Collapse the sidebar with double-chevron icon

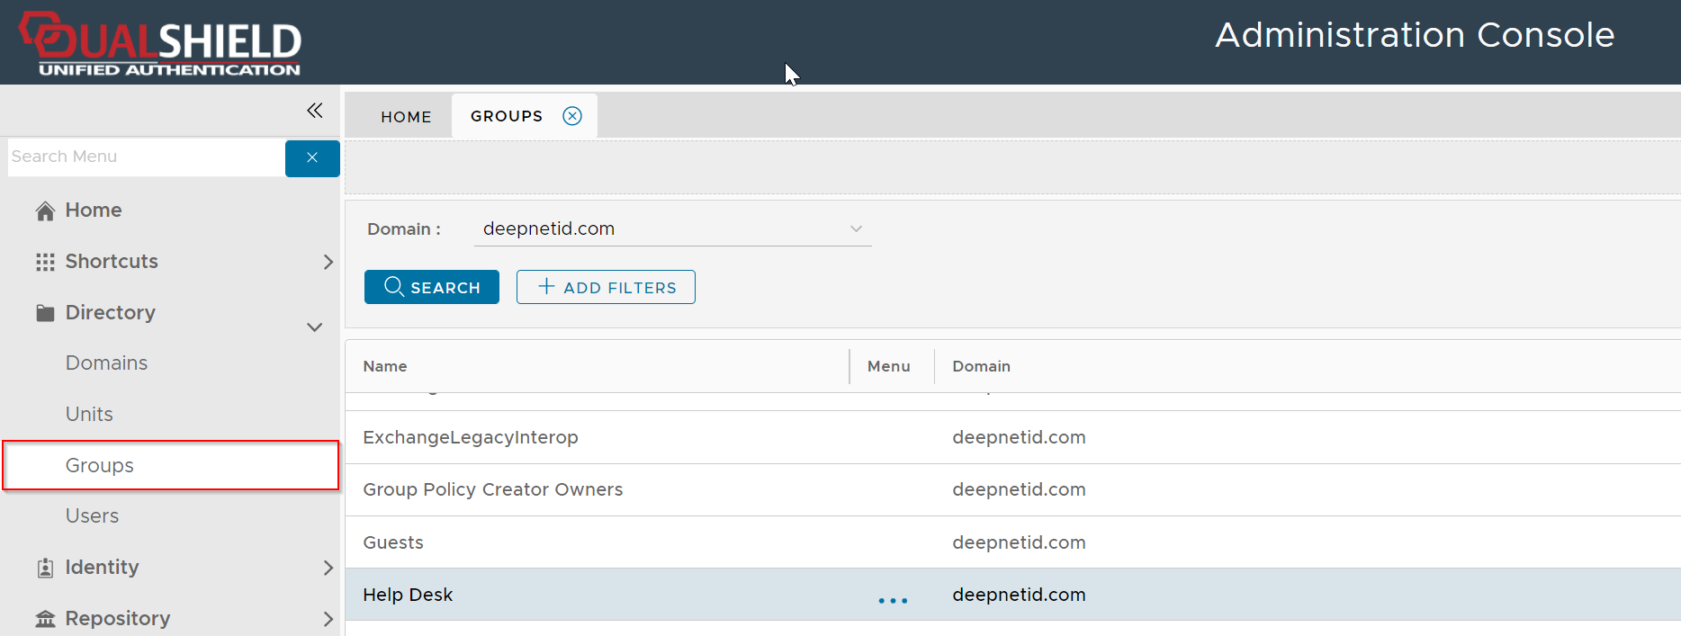point(314,111)
